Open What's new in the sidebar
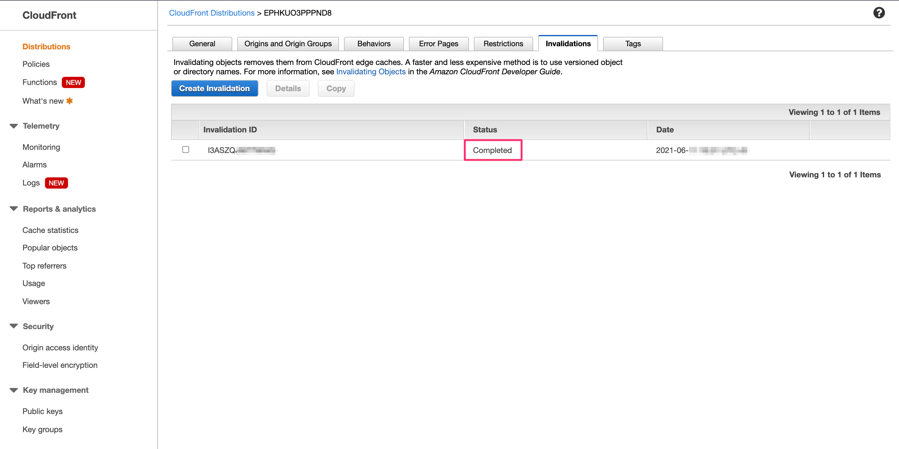The image size is (899, 449). [x=43, y=101]
